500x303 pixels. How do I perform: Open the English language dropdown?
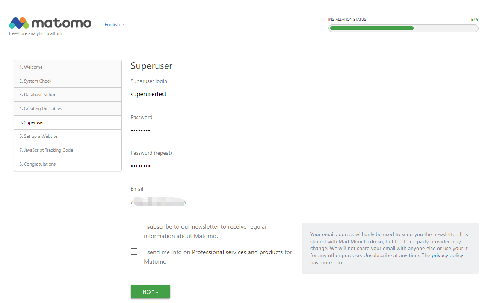(115, 25)
